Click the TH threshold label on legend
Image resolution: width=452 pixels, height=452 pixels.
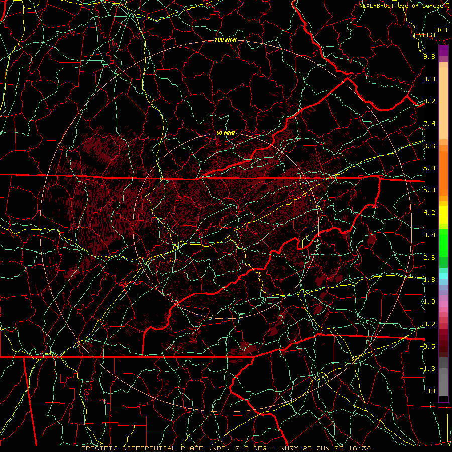[431, 391]
